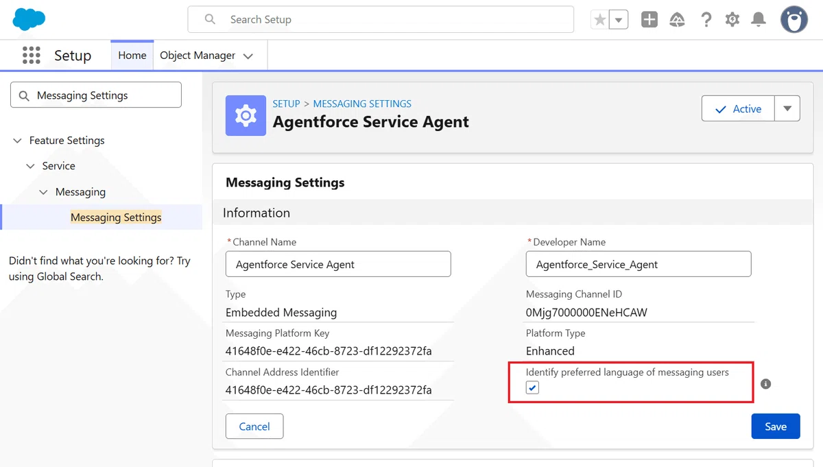Open Global Actions plus icon
This screenshot has height=467, width=823.
pos(649,20)
